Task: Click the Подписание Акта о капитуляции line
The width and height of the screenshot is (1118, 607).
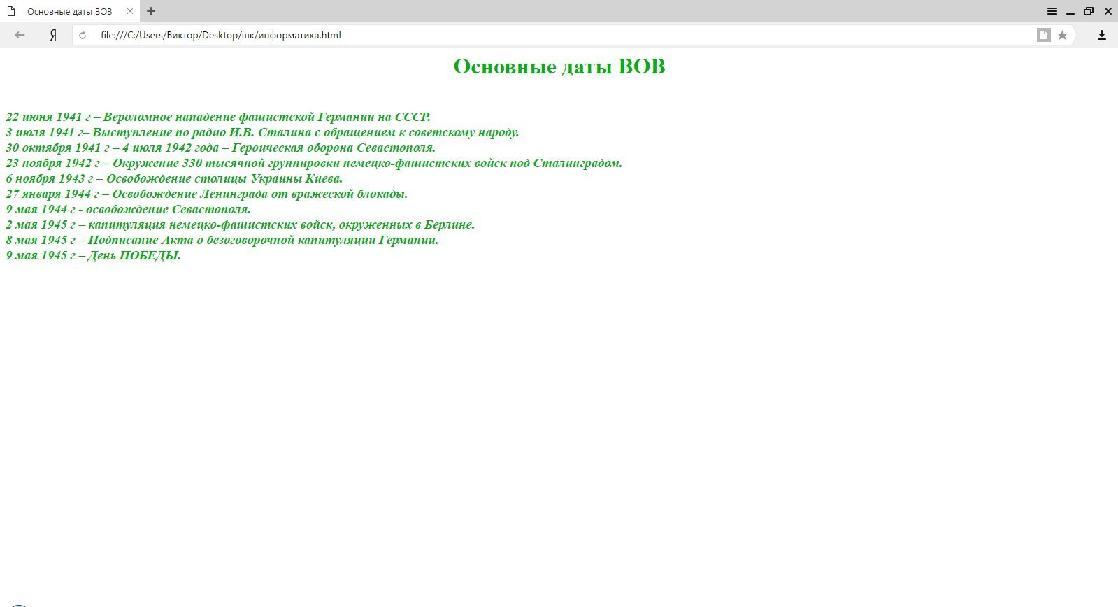Action: tap(222, 240)
